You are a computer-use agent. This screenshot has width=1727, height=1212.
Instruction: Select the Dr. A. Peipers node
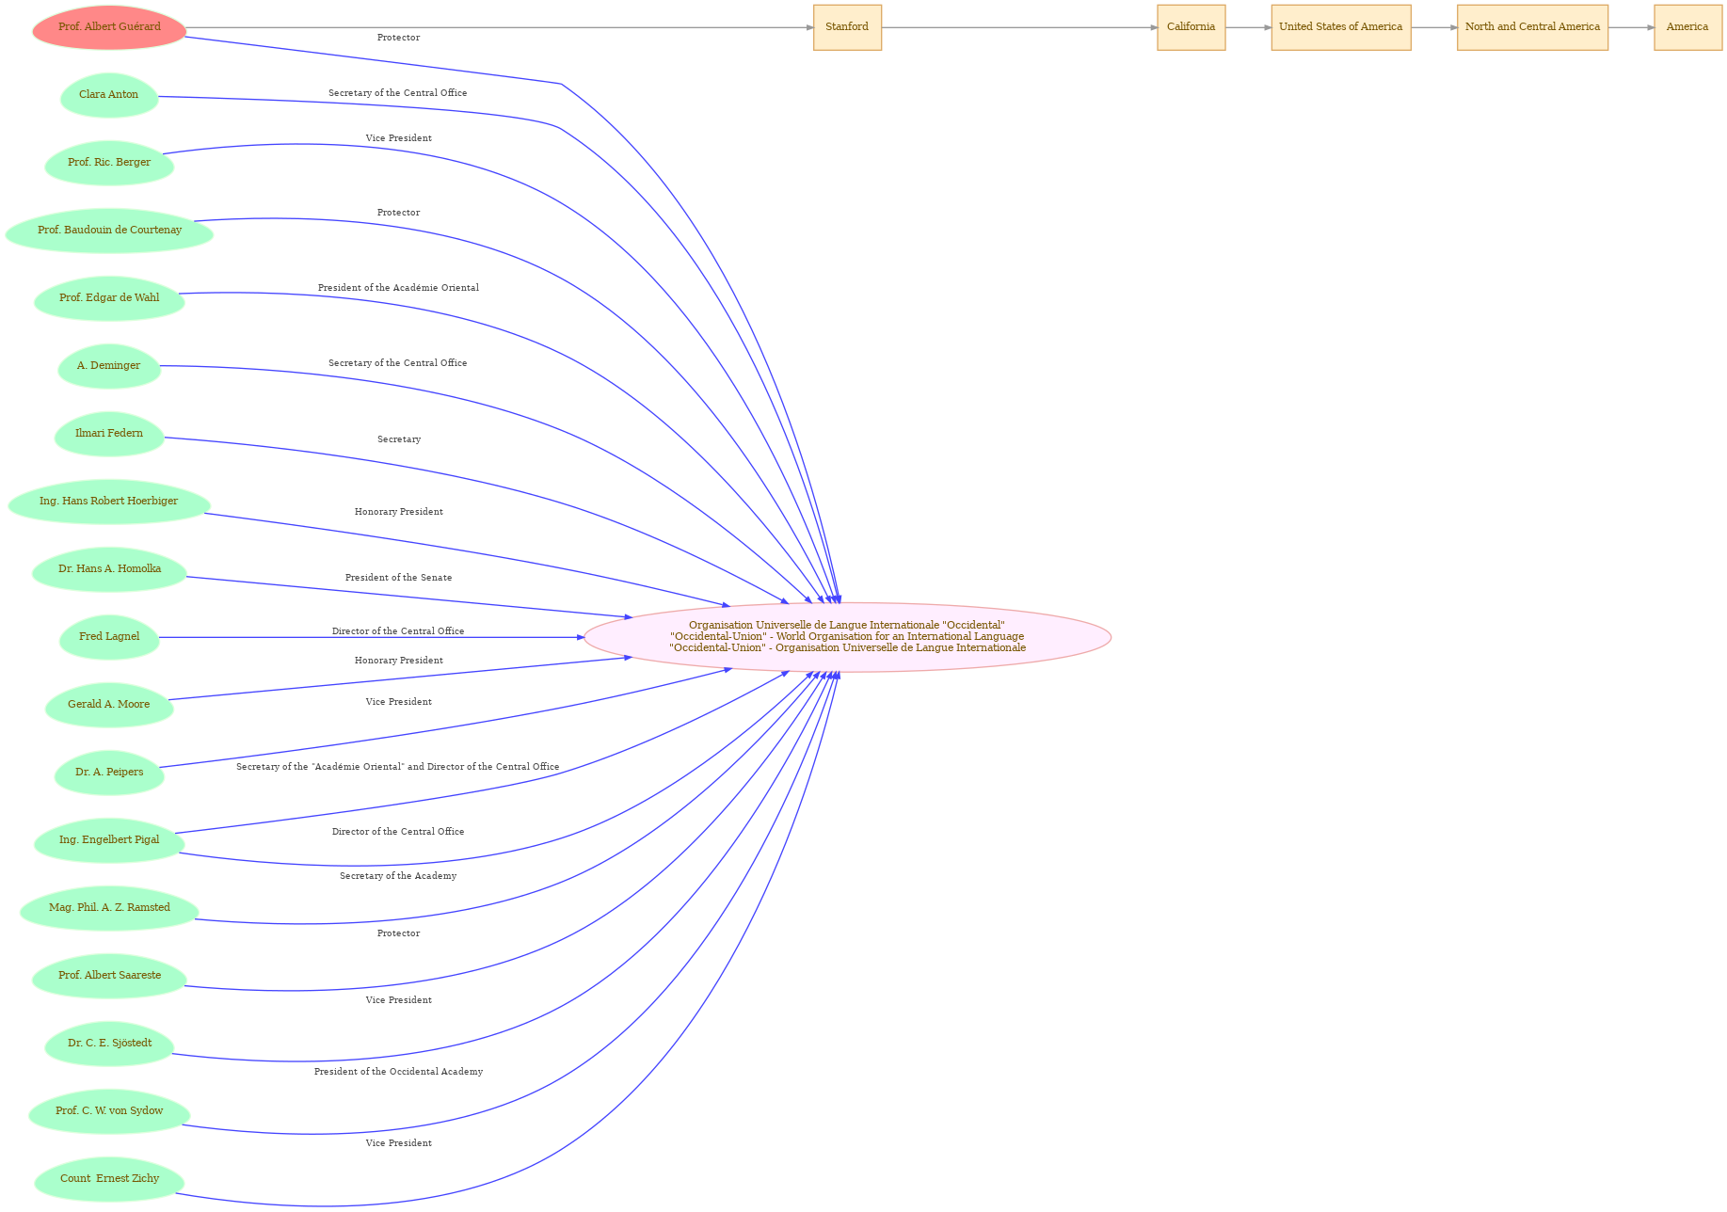pyautogui.click(x=109, y=773)
